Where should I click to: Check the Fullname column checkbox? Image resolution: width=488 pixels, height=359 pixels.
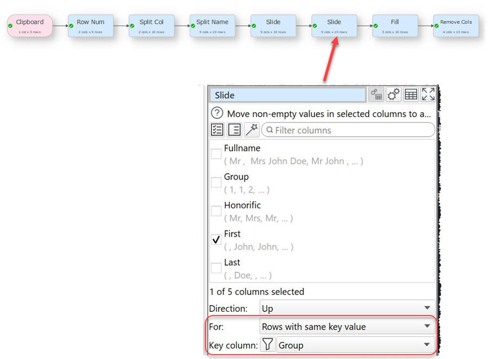click(x=216, y=153)
